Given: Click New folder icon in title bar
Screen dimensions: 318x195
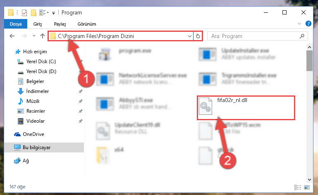Looking at the screenshot, I should [x=33, y=12].
